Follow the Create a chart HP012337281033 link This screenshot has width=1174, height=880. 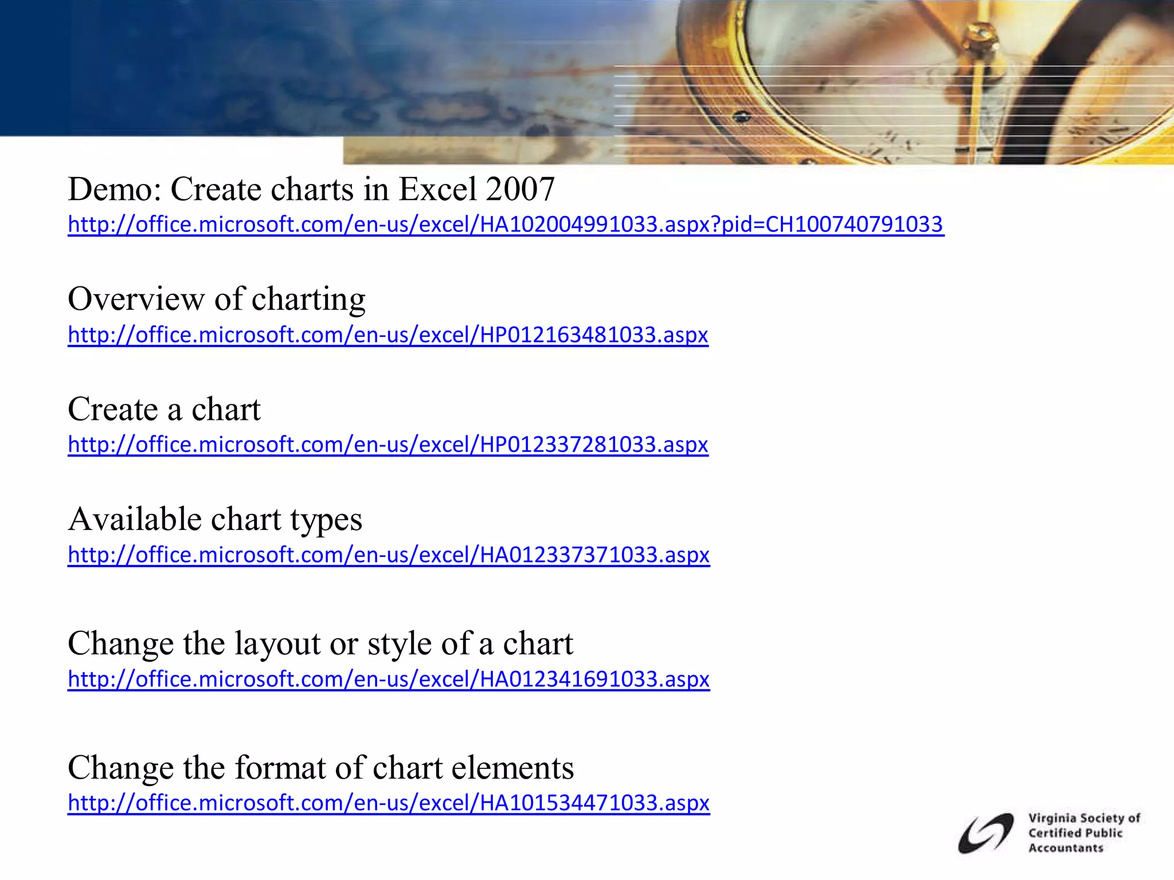388,445
